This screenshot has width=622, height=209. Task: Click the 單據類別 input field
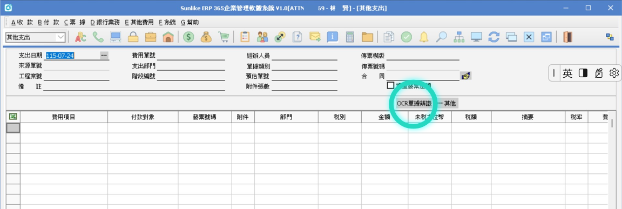click(x=305, y=66)
